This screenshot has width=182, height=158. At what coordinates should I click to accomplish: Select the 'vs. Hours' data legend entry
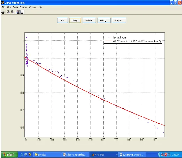click(119, 37)
